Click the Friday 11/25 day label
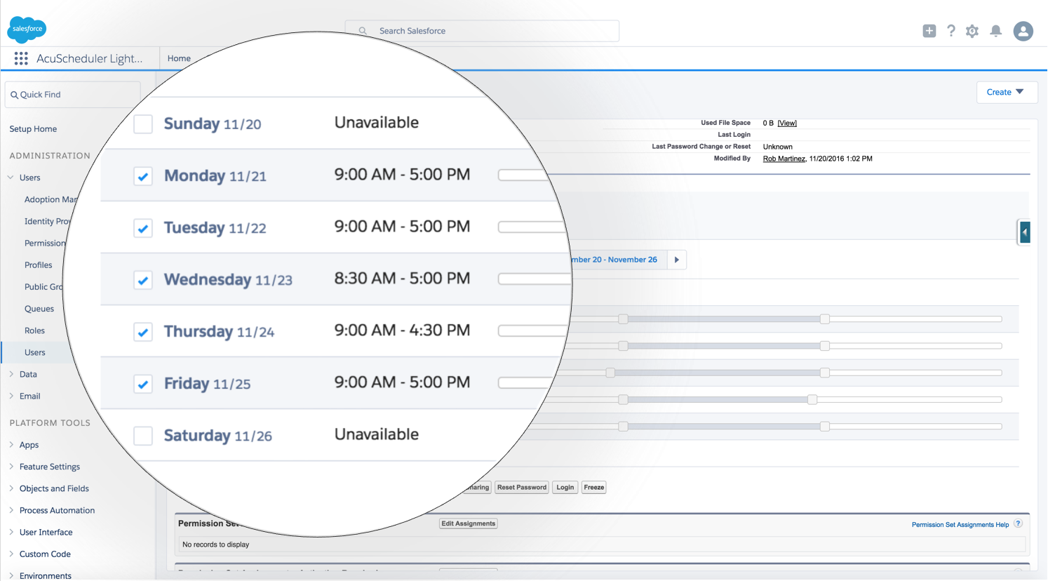The image size is (1048, 581). click(207, 384)
